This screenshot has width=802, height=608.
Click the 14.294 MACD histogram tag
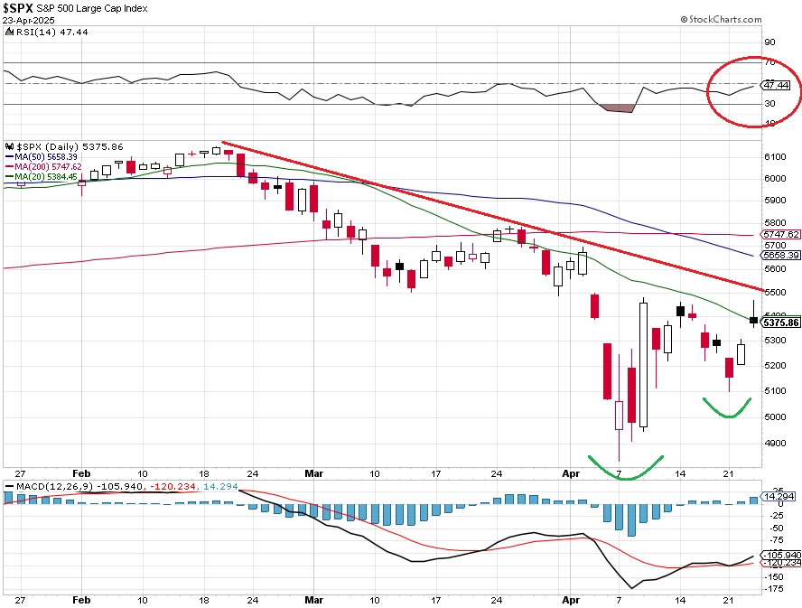pos(778,497)
